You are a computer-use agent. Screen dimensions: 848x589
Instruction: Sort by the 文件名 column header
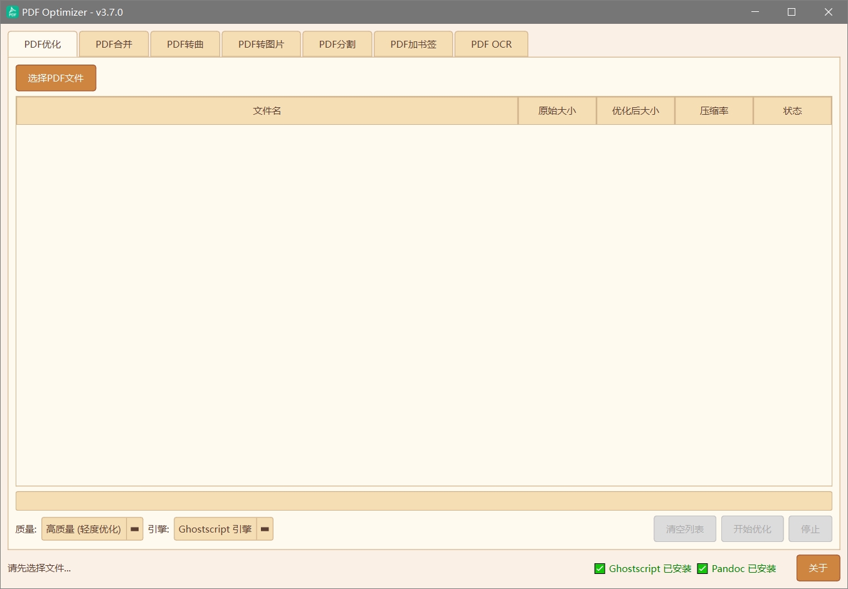(x=267, y=111)
